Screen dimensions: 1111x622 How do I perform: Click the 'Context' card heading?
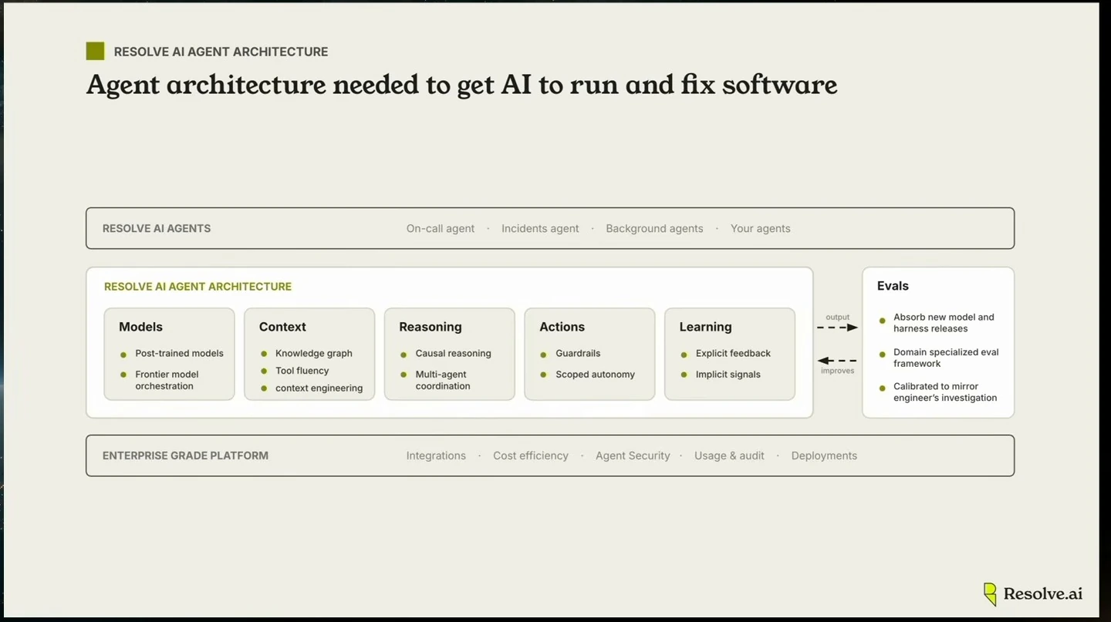(282, 327)
